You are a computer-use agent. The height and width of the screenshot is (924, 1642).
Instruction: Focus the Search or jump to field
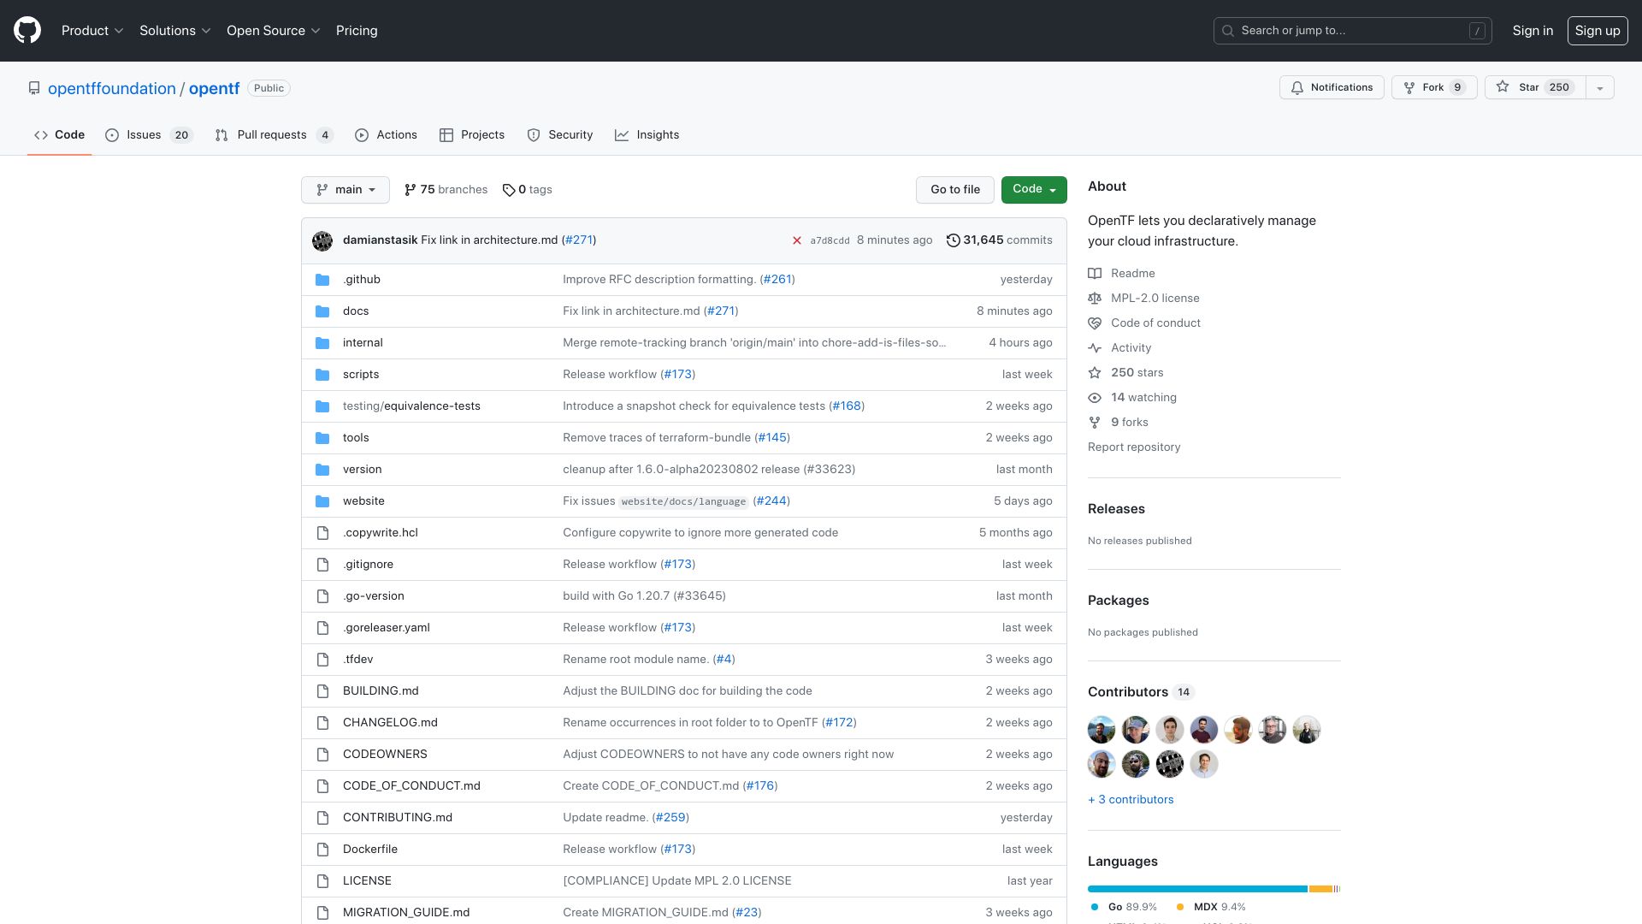point(1353,31)
